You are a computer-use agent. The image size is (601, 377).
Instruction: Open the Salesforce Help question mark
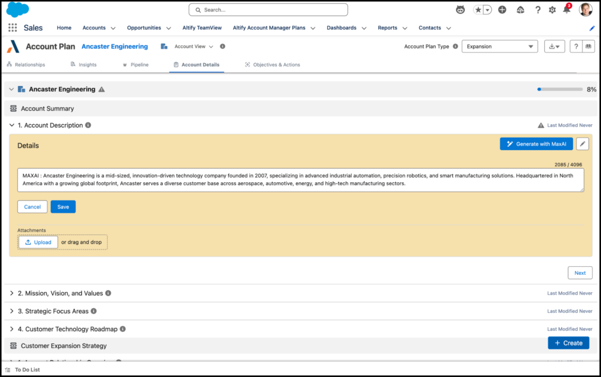coord(538,10)
